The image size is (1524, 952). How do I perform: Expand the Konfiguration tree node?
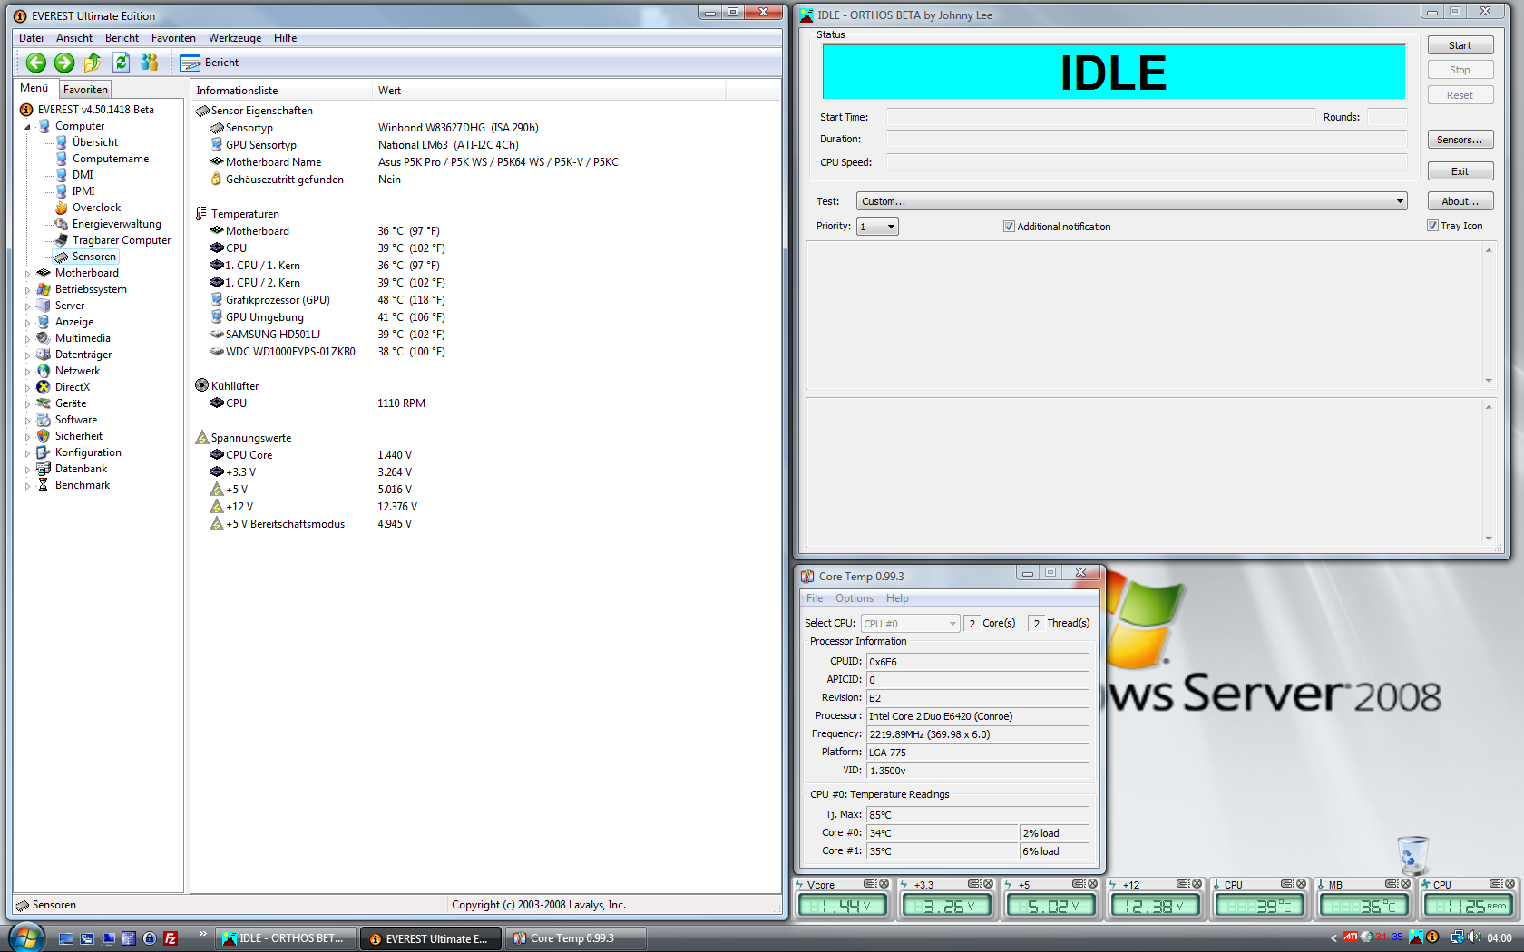coord(27,453)
